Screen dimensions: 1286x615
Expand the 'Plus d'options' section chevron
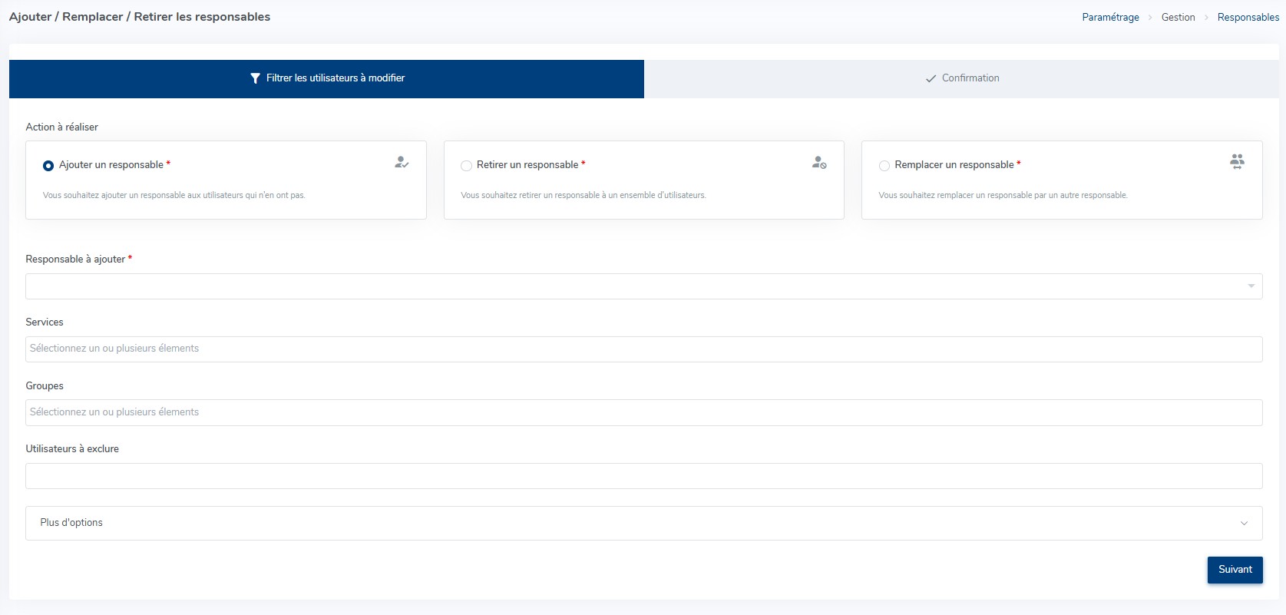[1244, 523]
